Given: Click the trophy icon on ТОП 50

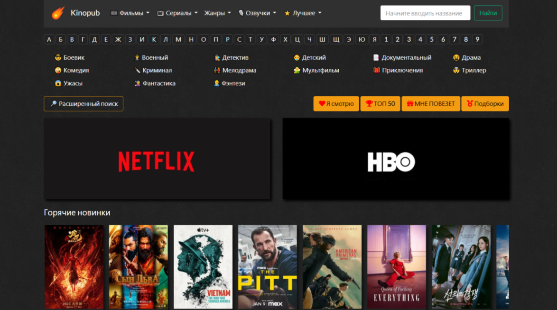Looking at the screenshot, I should [x=369, y=104].
